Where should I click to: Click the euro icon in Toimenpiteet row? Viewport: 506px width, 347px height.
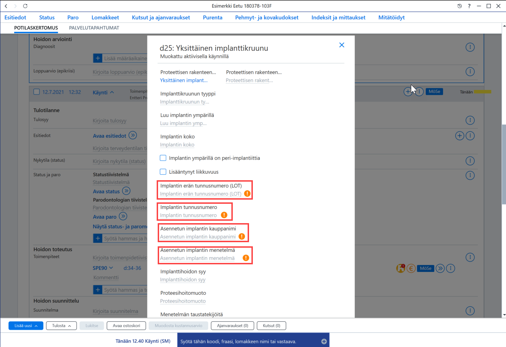coord(411,268)
